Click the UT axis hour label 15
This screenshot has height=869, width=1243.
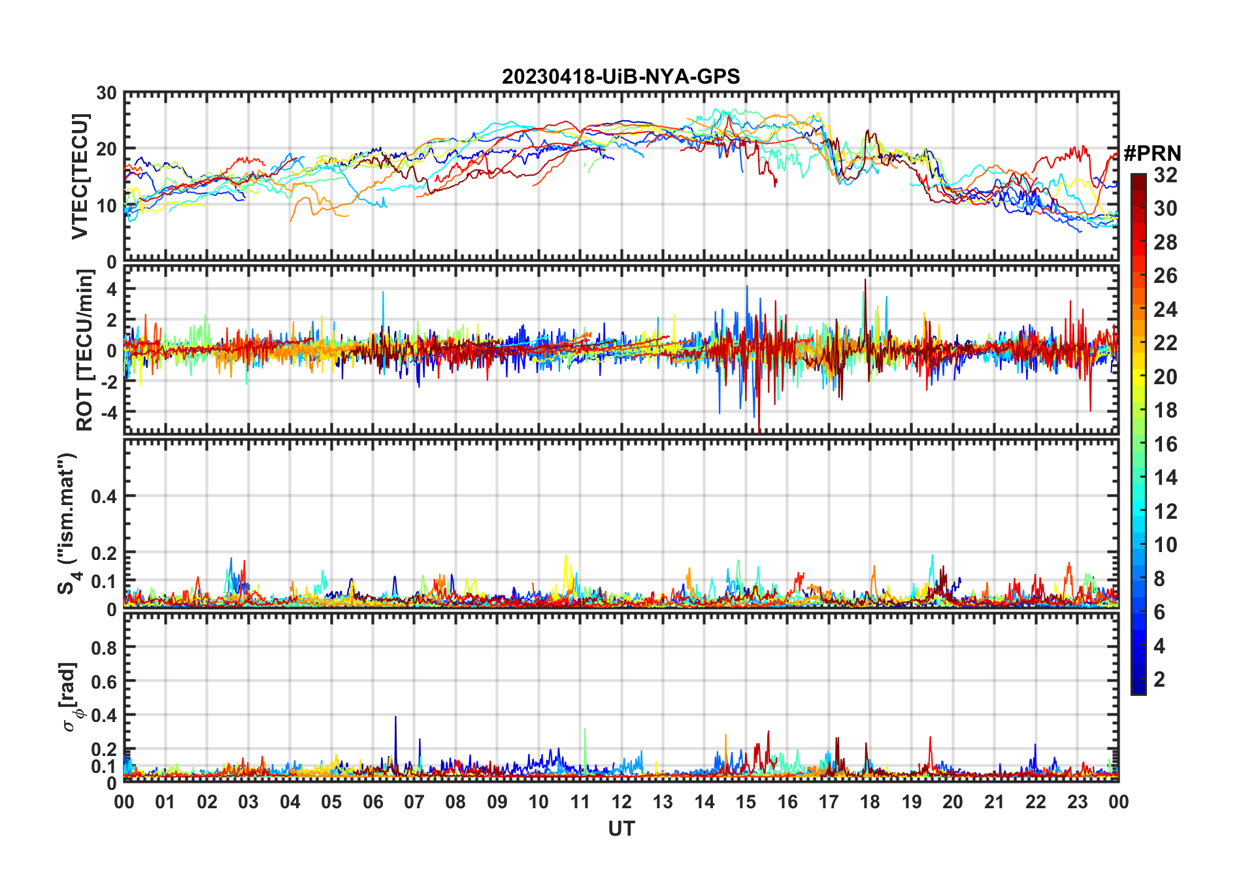click(746, 802)
